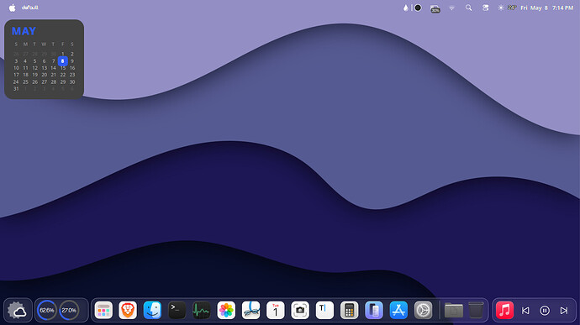Image resolution: width=580 pixels, height=325 pixels.
Task: Open the folder stack in dock
Action: (454, 310)
